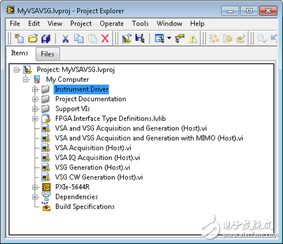
Task: Cut selection with the scissors icon
Action: click(65, 38)
